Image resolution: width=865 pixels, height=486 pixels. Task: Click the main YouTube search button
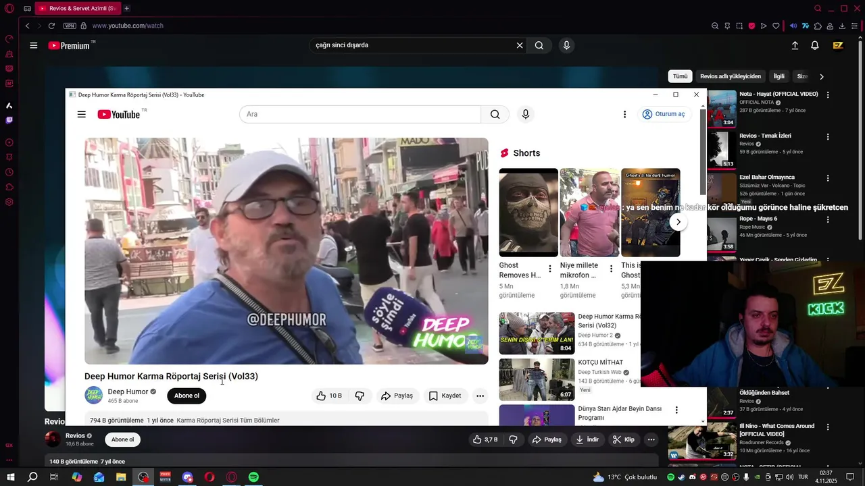[539, 45]
